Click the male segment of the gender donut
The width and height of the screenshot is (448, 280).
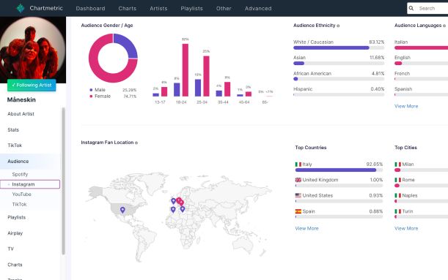tap(128, 44)
